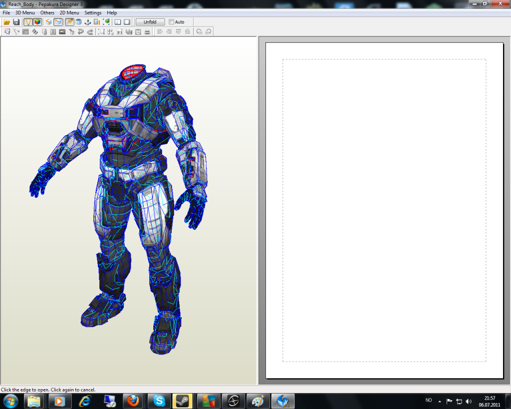Expand the 2D Menu dropdown
Image resolution: width=511 pixels, height=409 pixels.
pos(69,12)
